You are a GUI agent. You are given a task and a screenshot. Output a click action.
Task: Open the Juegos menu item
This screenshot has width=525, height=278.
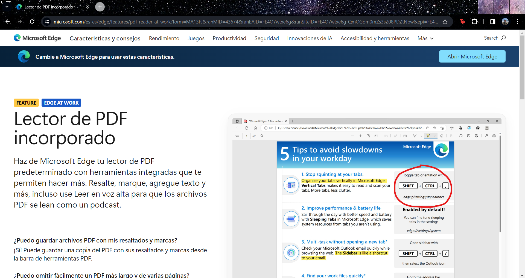(x=196, y=38)
